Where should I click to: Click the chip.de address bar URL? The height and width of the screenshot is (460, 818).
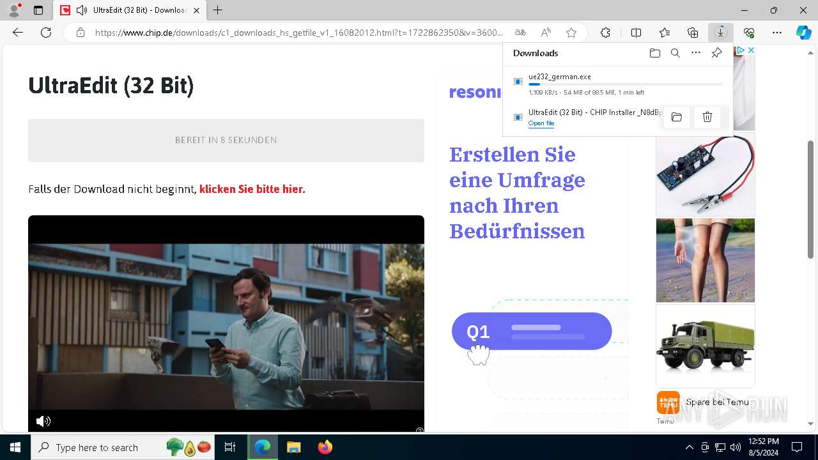(299, 33)
